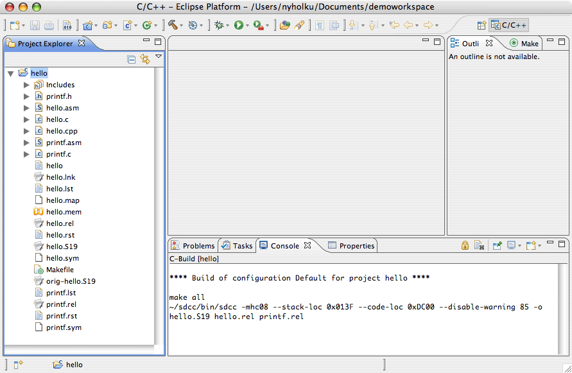Click the Previous Annotation up-arrow icon
The width and height of the screenshot is (572, 373).
coord(373,25)
